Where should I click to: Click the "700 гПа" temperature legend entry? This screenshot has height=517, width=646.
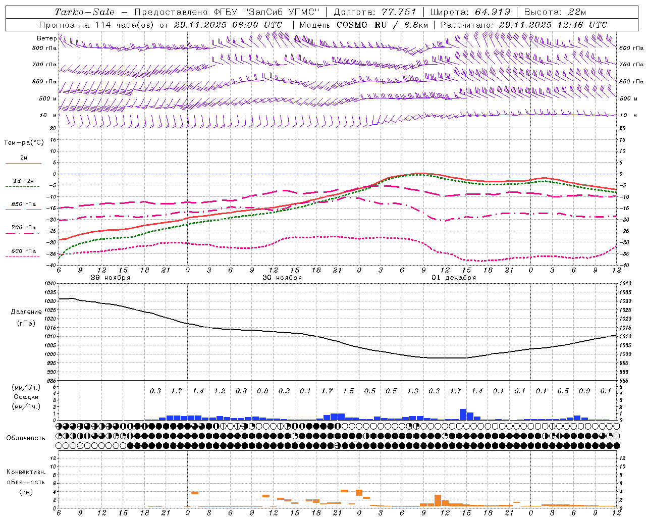[23, 227]
